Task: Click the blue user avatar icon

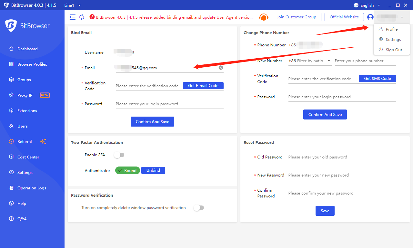Action: 370,17
